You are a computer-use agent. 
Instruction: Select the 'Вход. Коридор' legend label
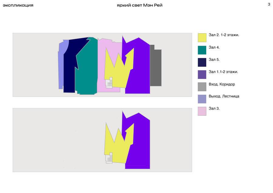coord(222,84)
